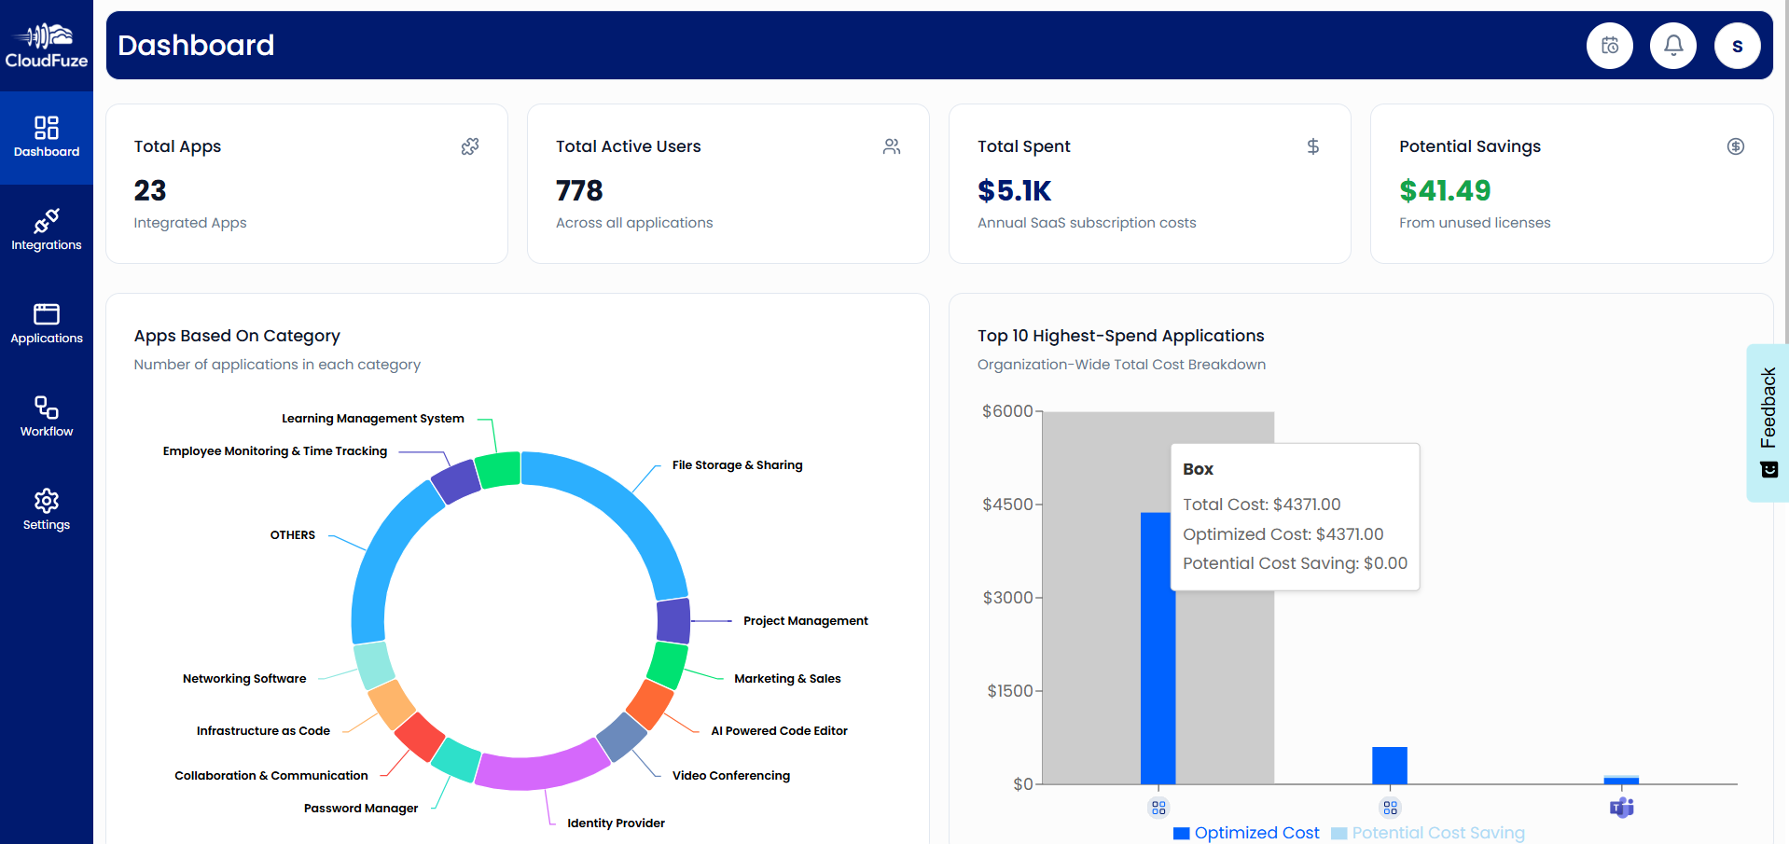Image resolution: width=1789 pixels, height=844 pixels.
Task: Open the calendar schedule icon in header
Action: pyautogui.click(x=1609, y=46)
